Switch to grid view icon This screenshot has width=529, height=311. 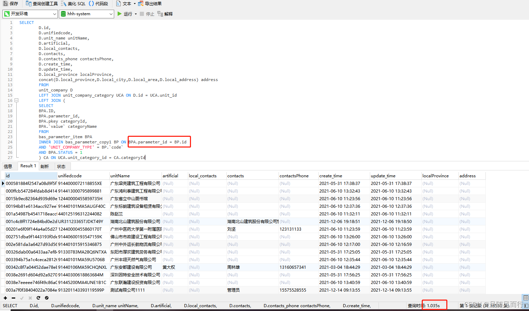[x=526, y=298]
